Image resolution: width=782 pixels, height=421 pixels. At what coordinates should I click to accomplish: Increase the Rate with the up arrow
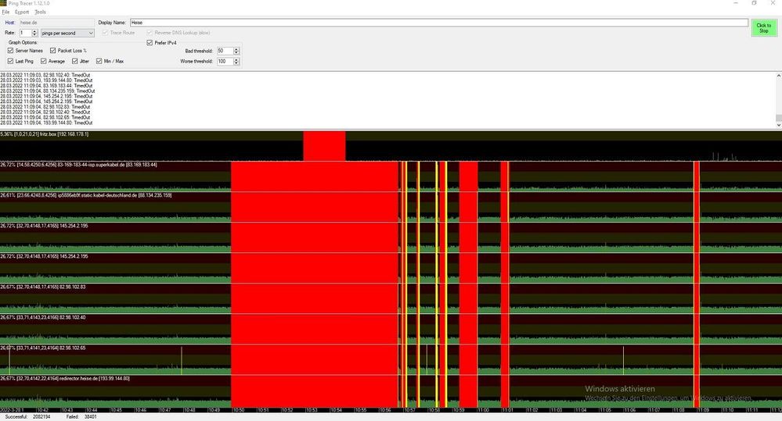(34, 31)
